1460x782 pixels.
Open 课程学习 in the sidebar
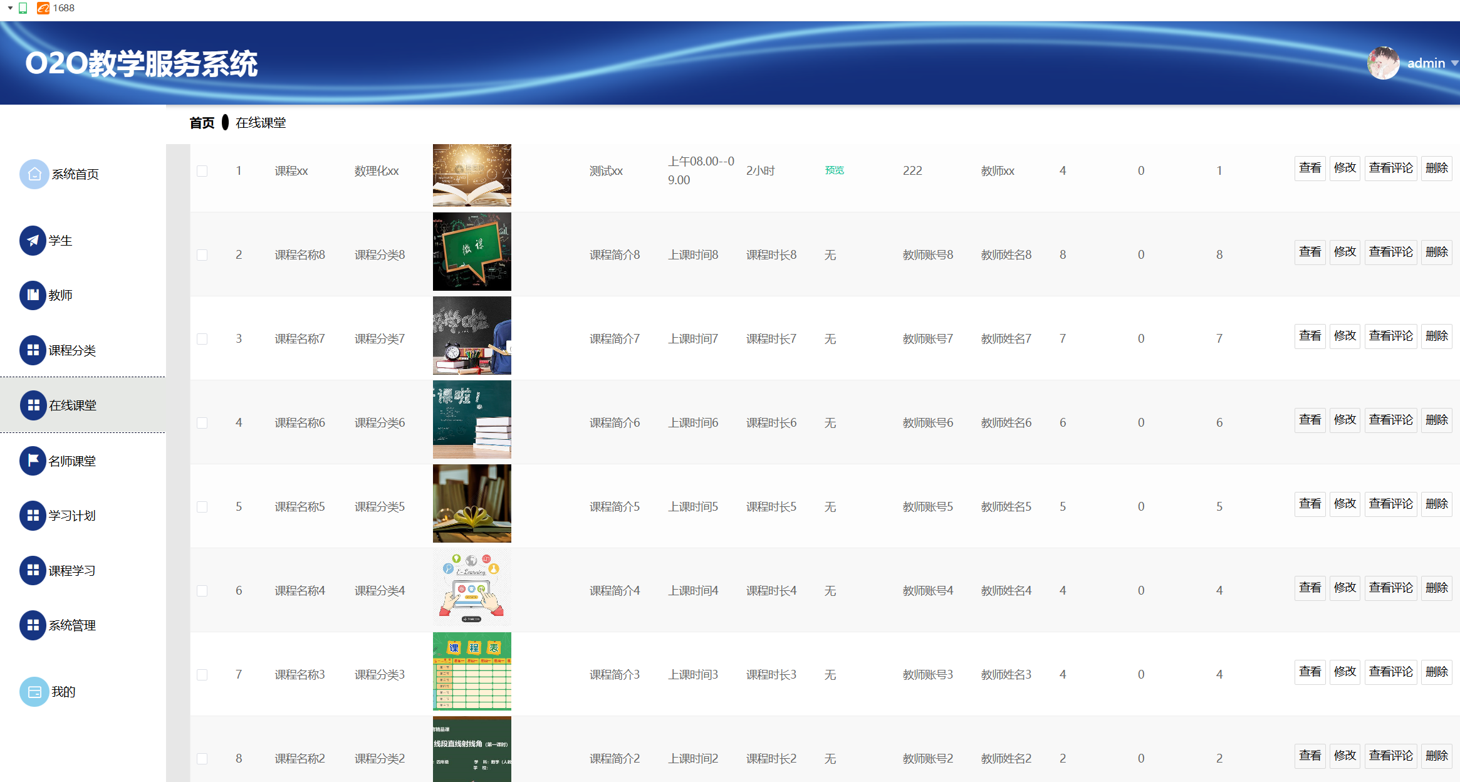pos(72,571)
